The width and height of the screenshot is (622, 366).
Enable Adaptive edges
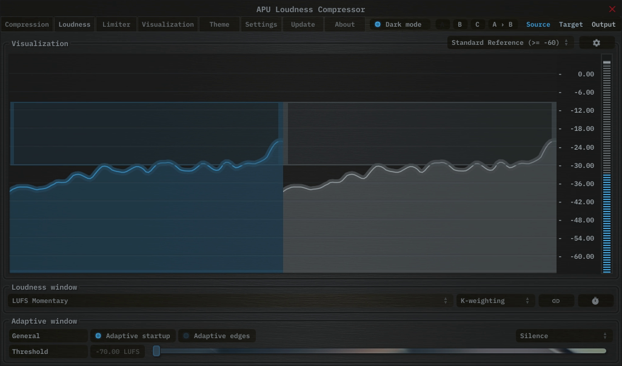[216, 336]
